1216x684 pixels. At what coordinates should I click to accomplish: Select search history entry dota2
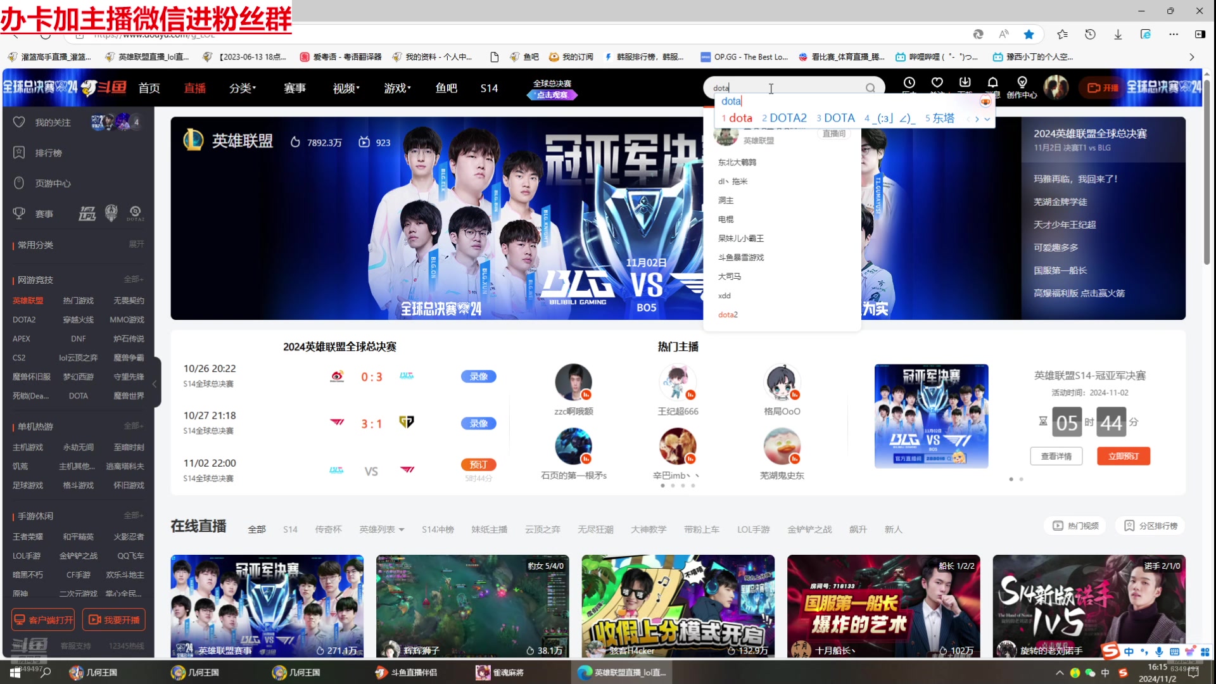727,315
